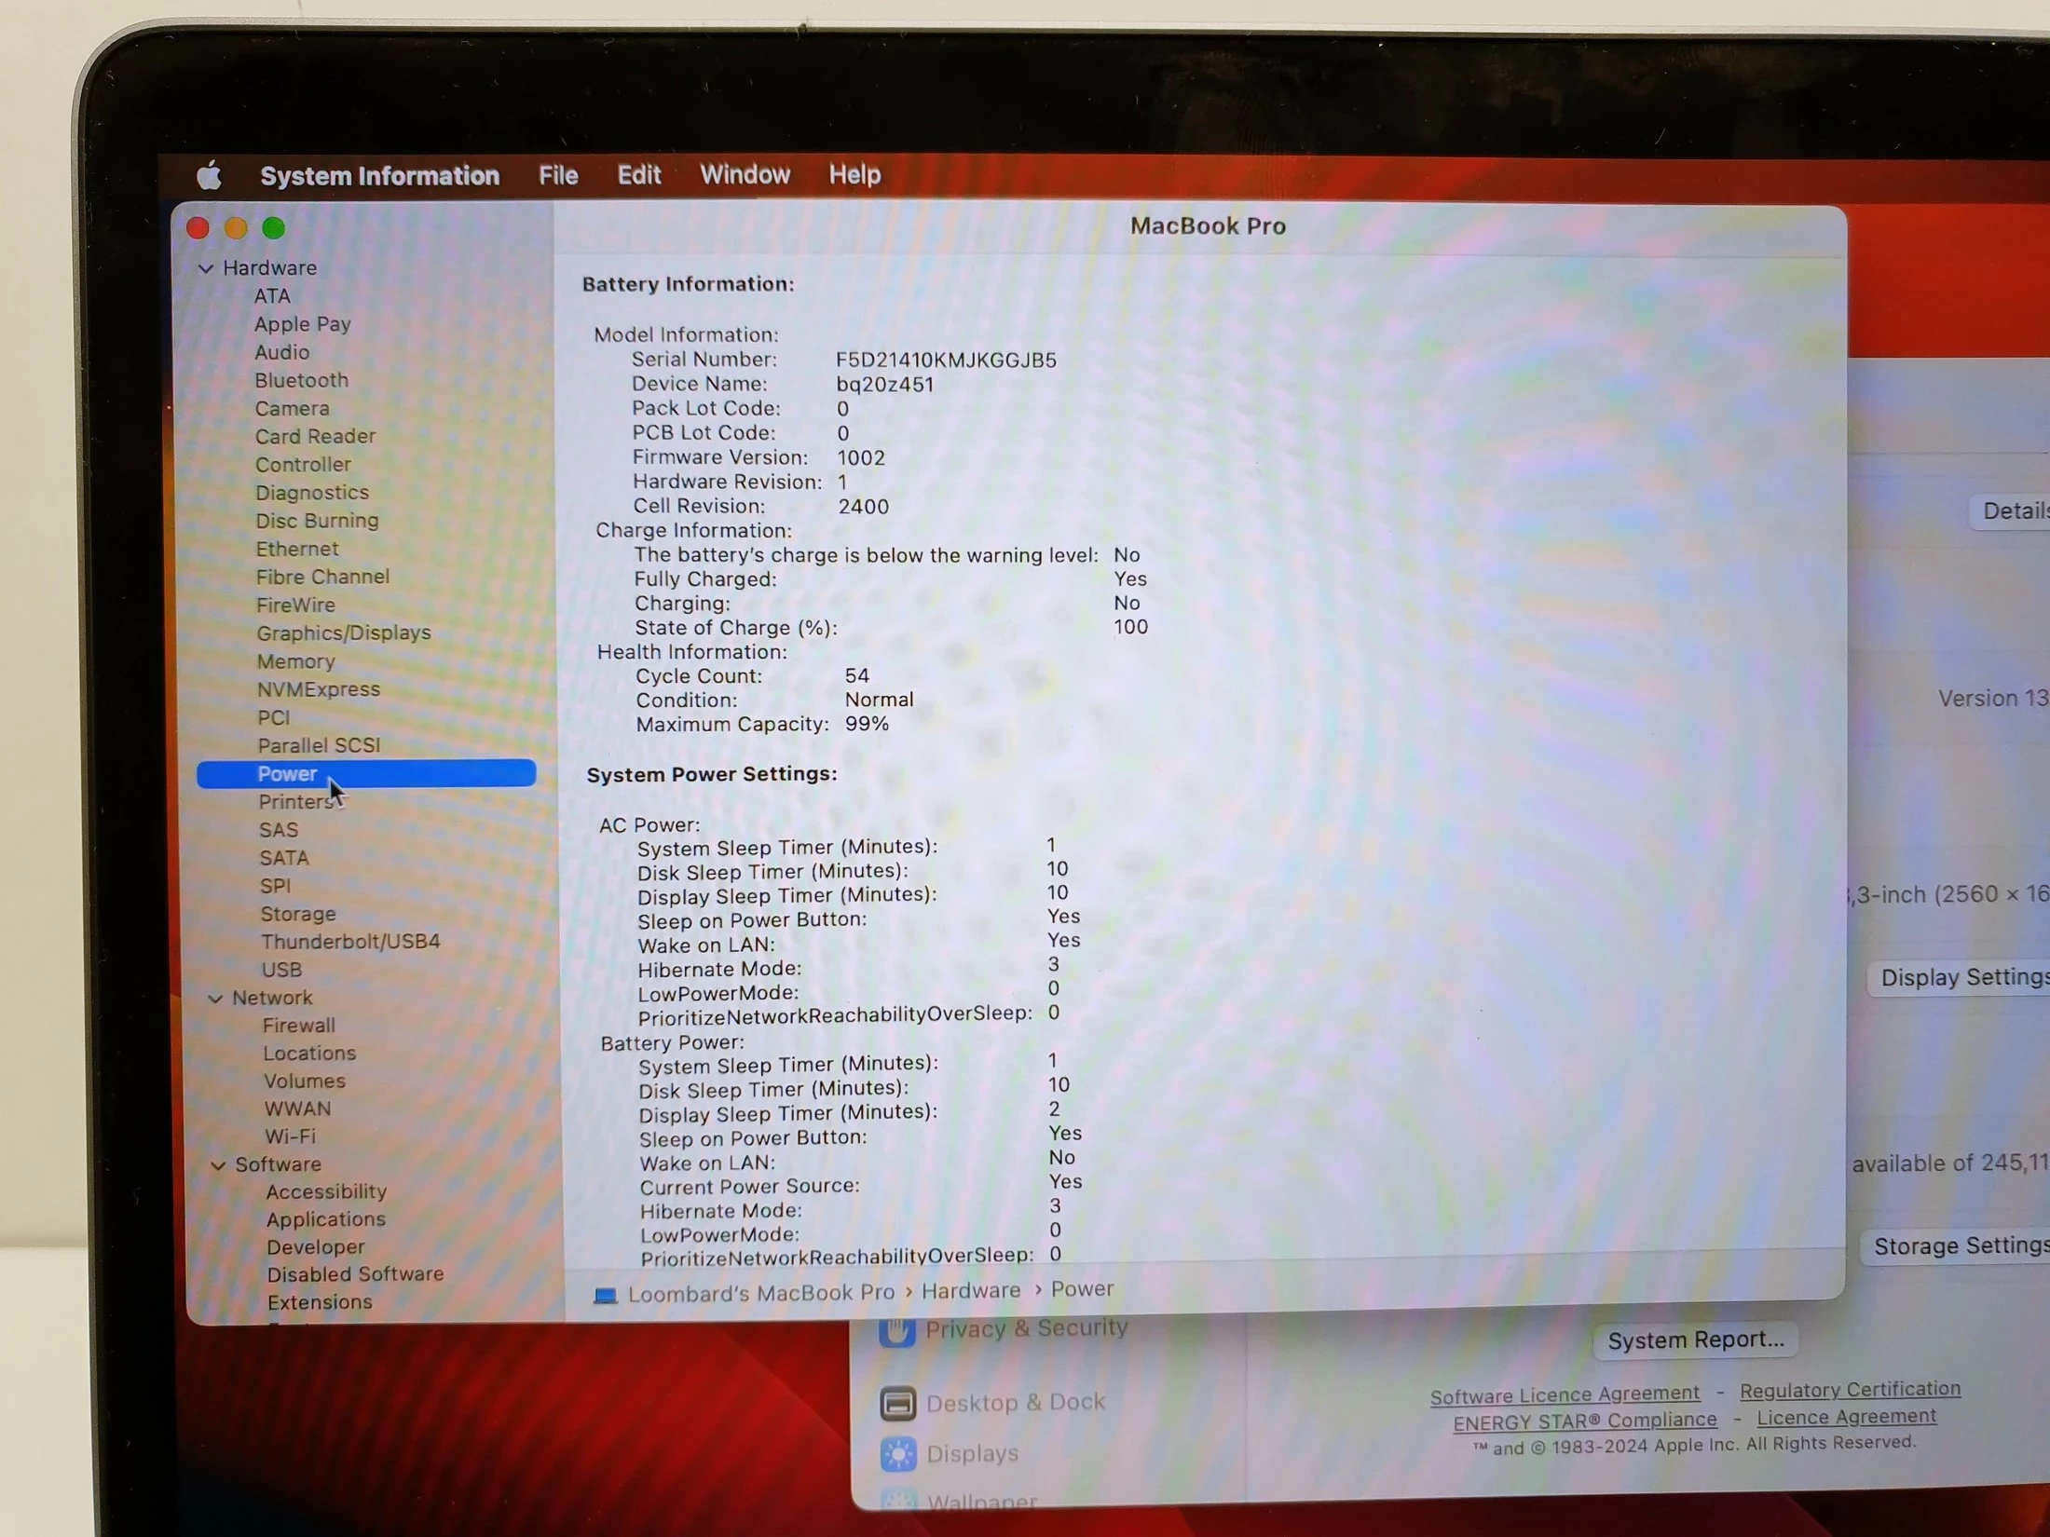This screenshot has height=1537, width=2050.
Task: Open the File menu
Action: pyautogui.click(x=558, y=175)
